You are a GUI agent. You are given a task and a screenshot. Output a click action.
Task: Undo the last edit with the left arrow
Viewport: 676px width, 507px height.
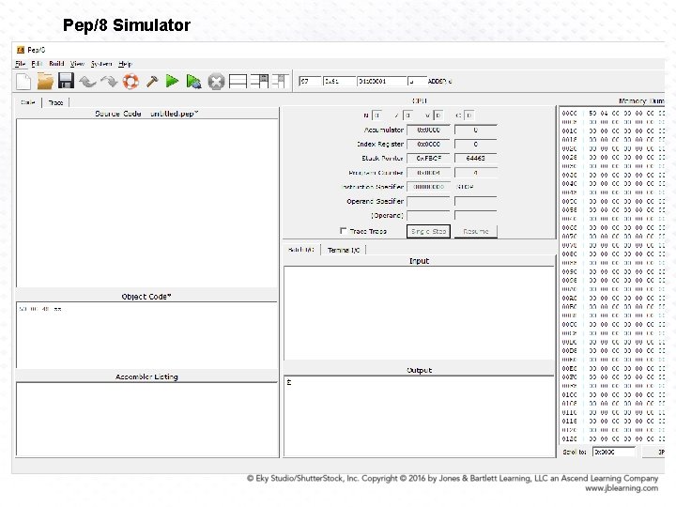(87, 82)
